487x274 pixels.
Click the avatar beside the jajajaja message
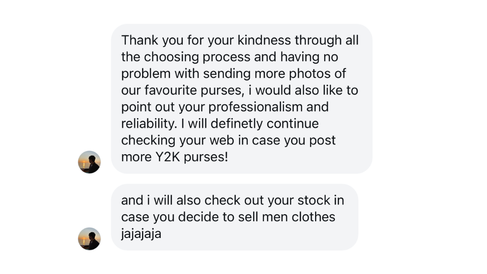coord(89,238)
